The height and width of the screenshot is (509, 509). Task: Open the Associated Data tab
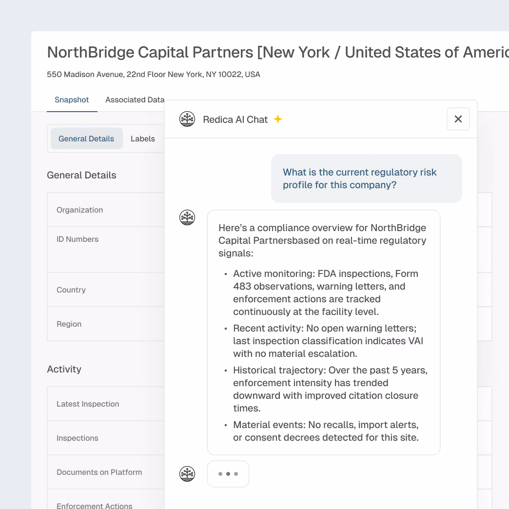(135, 100)
